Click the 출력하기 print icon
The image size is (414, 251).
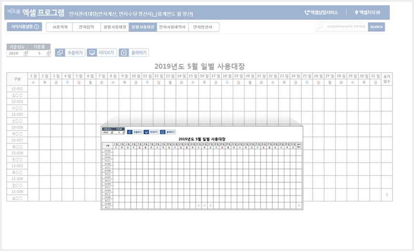click(124, 53)
